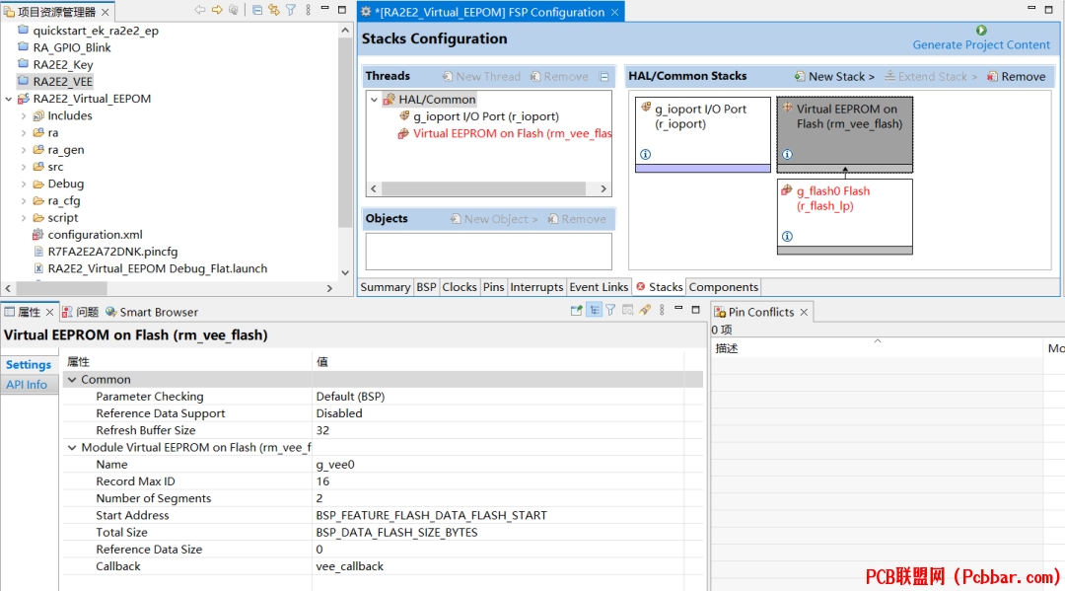Open properties view menu (three dots)
Image resolution: width=1065 pixels, height=591 pixels.
[x=662, y=311]
